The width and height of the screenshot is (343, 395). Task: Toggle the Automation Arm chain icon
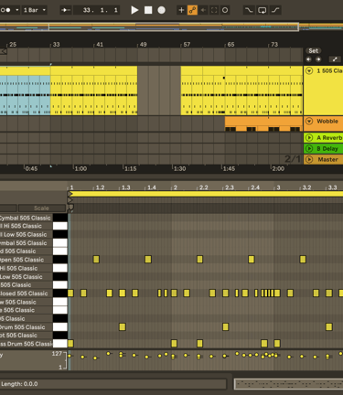click(x=192, y=10)
